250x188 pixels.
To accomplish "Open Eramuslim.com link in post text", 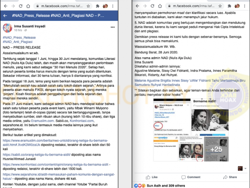I will point(43,121).
